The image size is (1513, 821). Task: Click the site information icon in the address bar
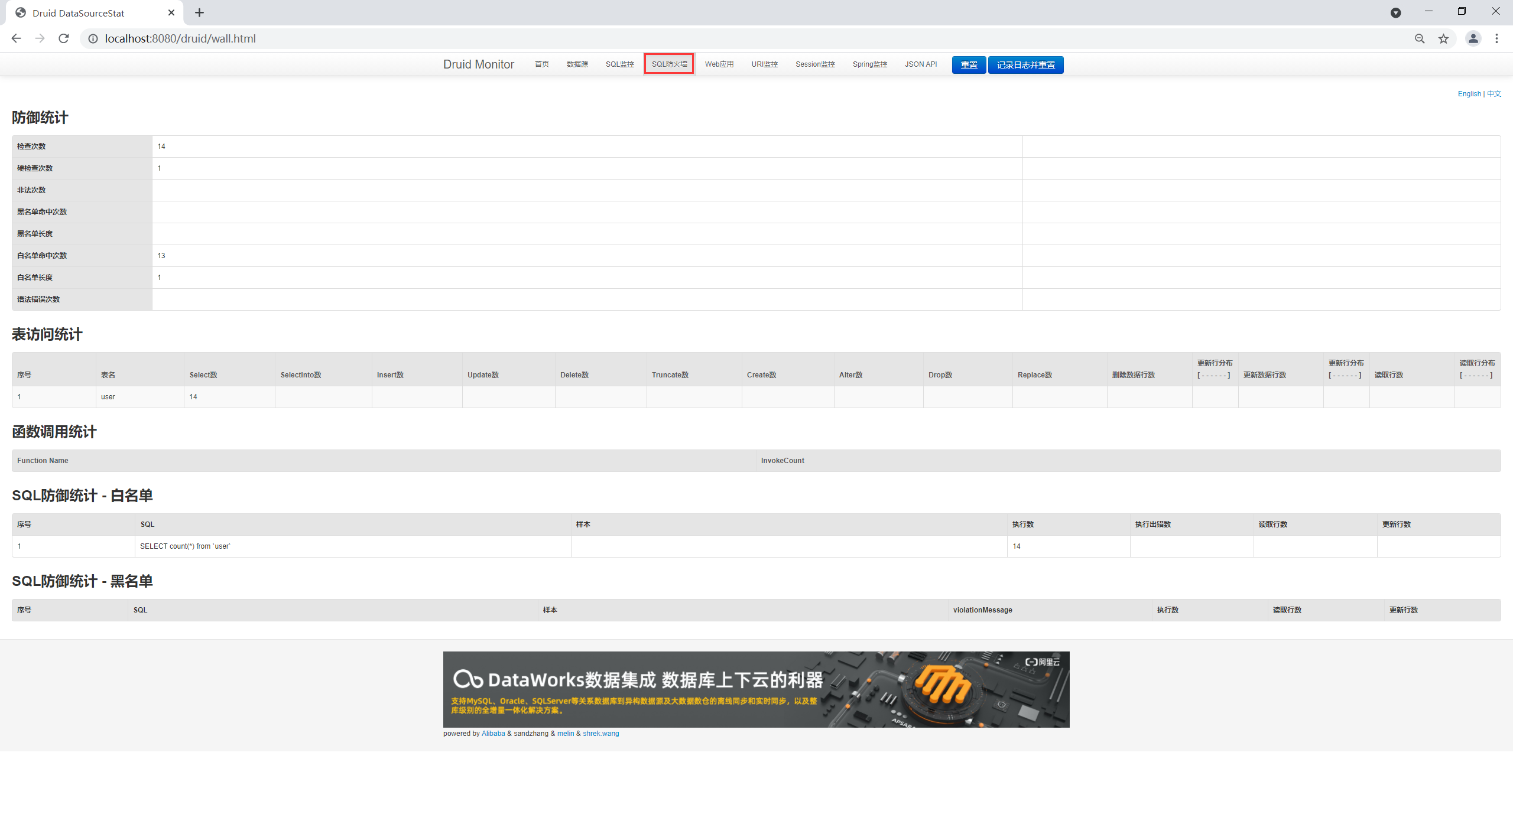(93, 38)
